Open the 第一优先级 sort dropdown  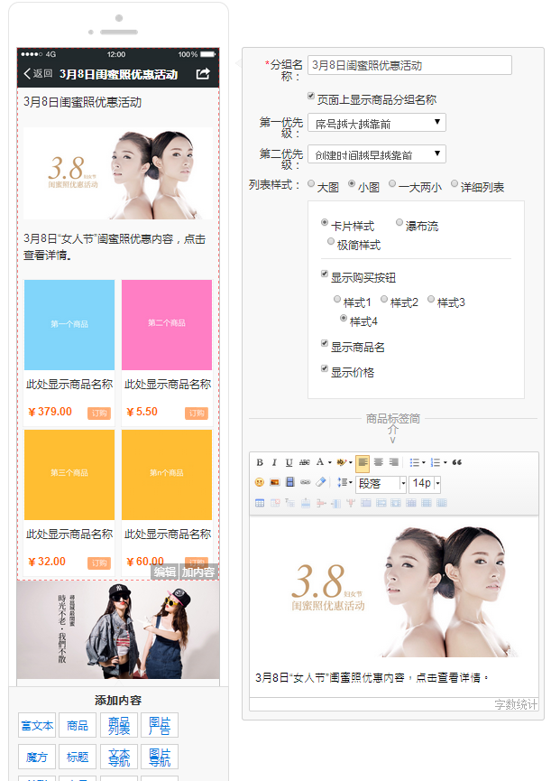(x=377, y=123)
